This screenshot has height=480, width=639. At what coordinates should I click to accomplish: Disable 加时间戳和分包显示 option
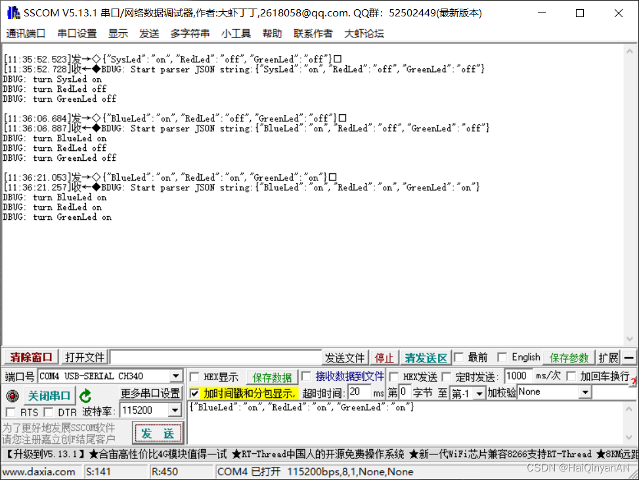coord(194,391)
